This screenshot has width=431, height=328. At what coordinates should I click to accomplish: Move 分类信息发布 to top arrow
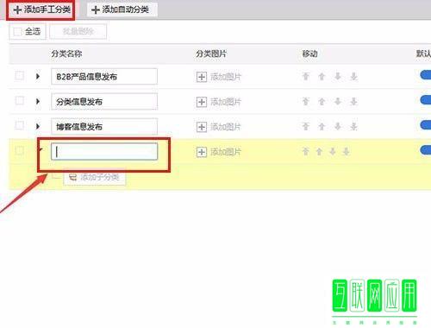(x=306, y=101)
